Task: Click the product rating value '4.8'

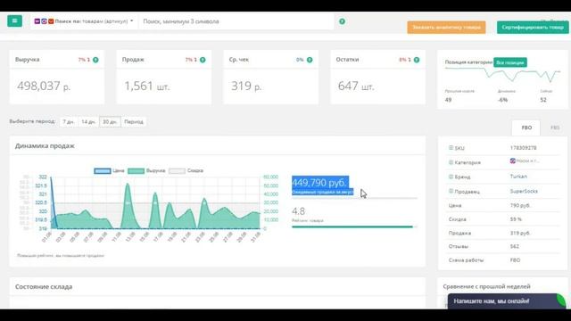Action: 298,211
